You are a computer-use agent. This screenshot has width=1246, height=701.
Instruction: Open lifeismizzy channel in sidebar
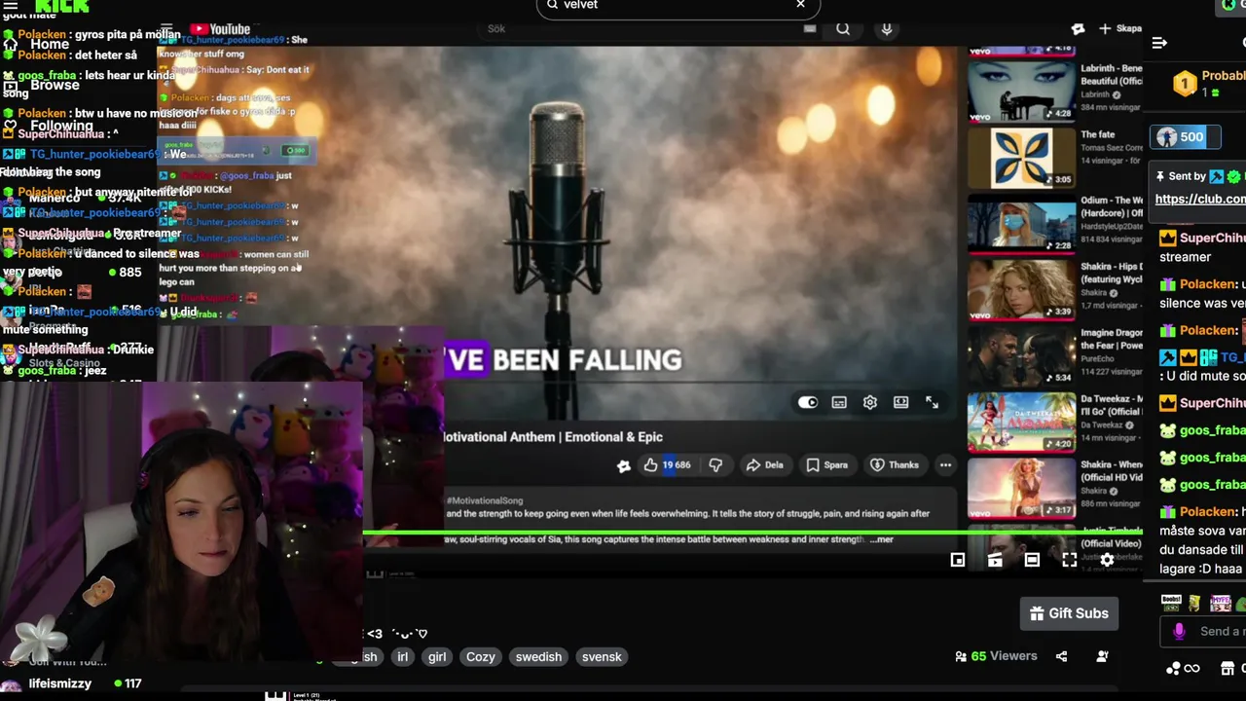pyautogui.click(x=59, y=684)
